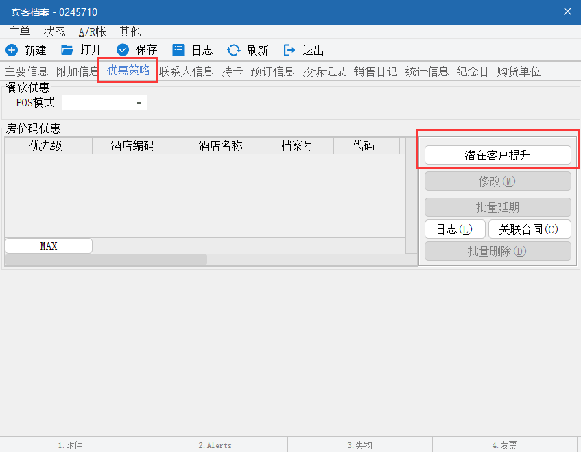This screenshot has width=581, height=452.
Task: Open the 主单 menu
Action: pyautogui.click(x=19, y=32)
